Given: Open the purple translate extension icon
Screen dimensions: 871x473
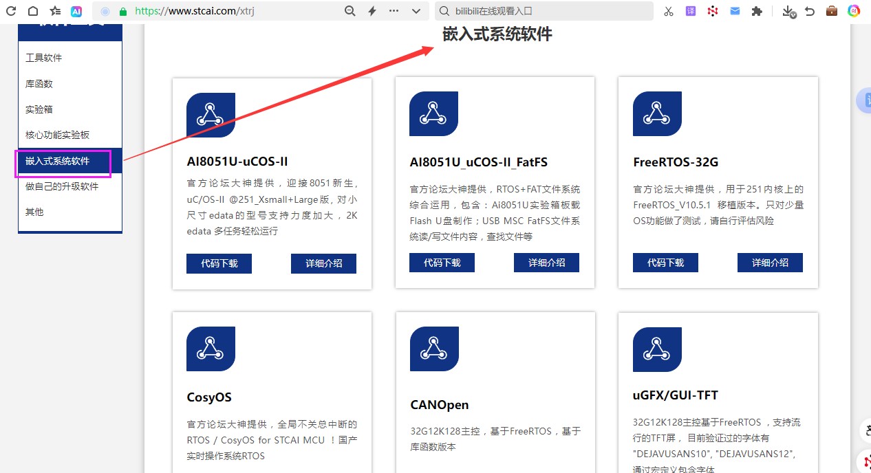Looking at the screenshot, I should (691, 11).
